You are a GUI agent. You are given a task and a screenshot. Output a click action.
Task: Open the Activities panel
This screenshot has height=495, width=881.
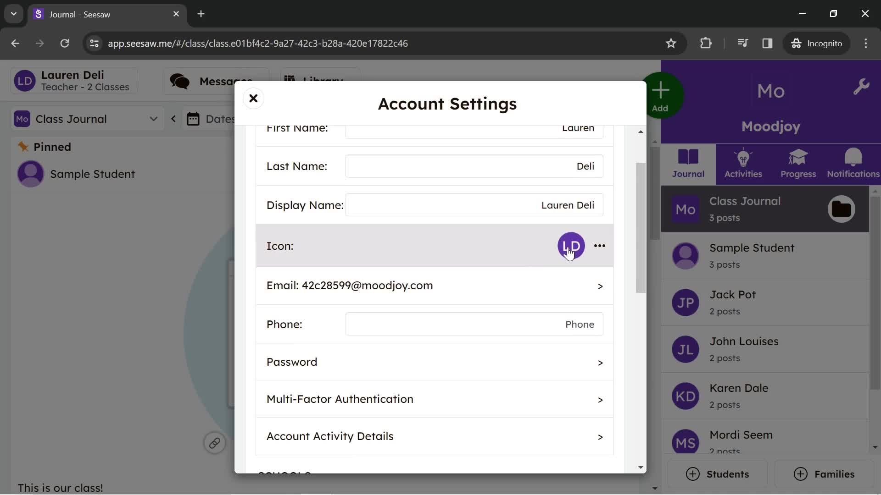[743, 163]
